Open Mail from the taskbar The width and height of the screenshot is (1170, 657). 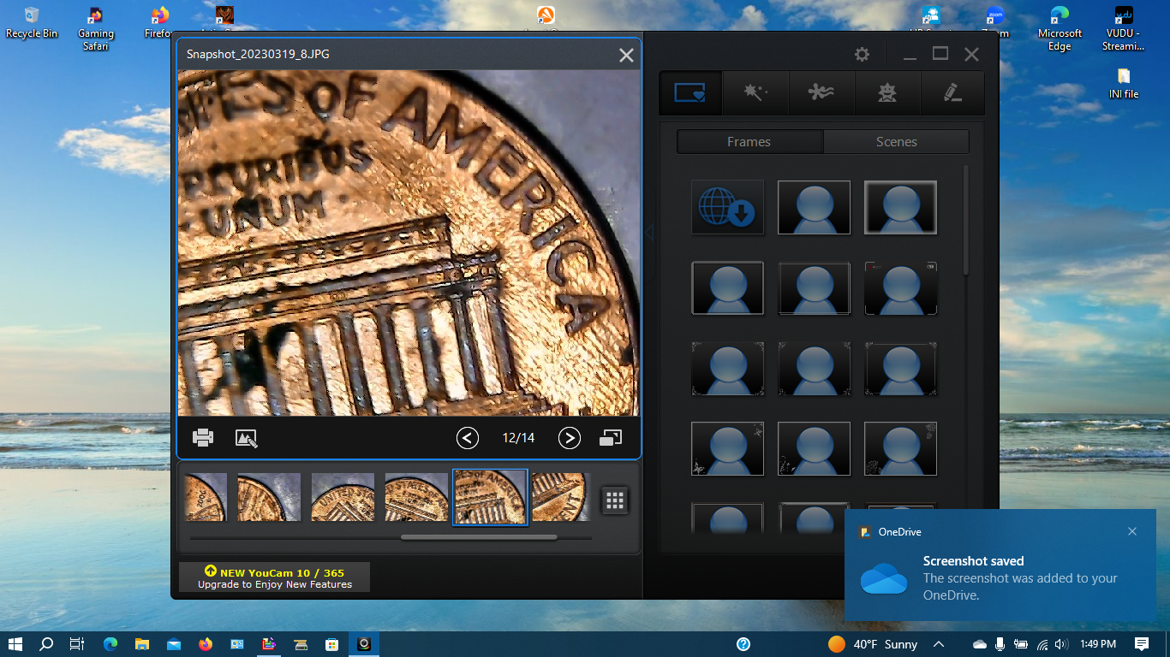174,644
